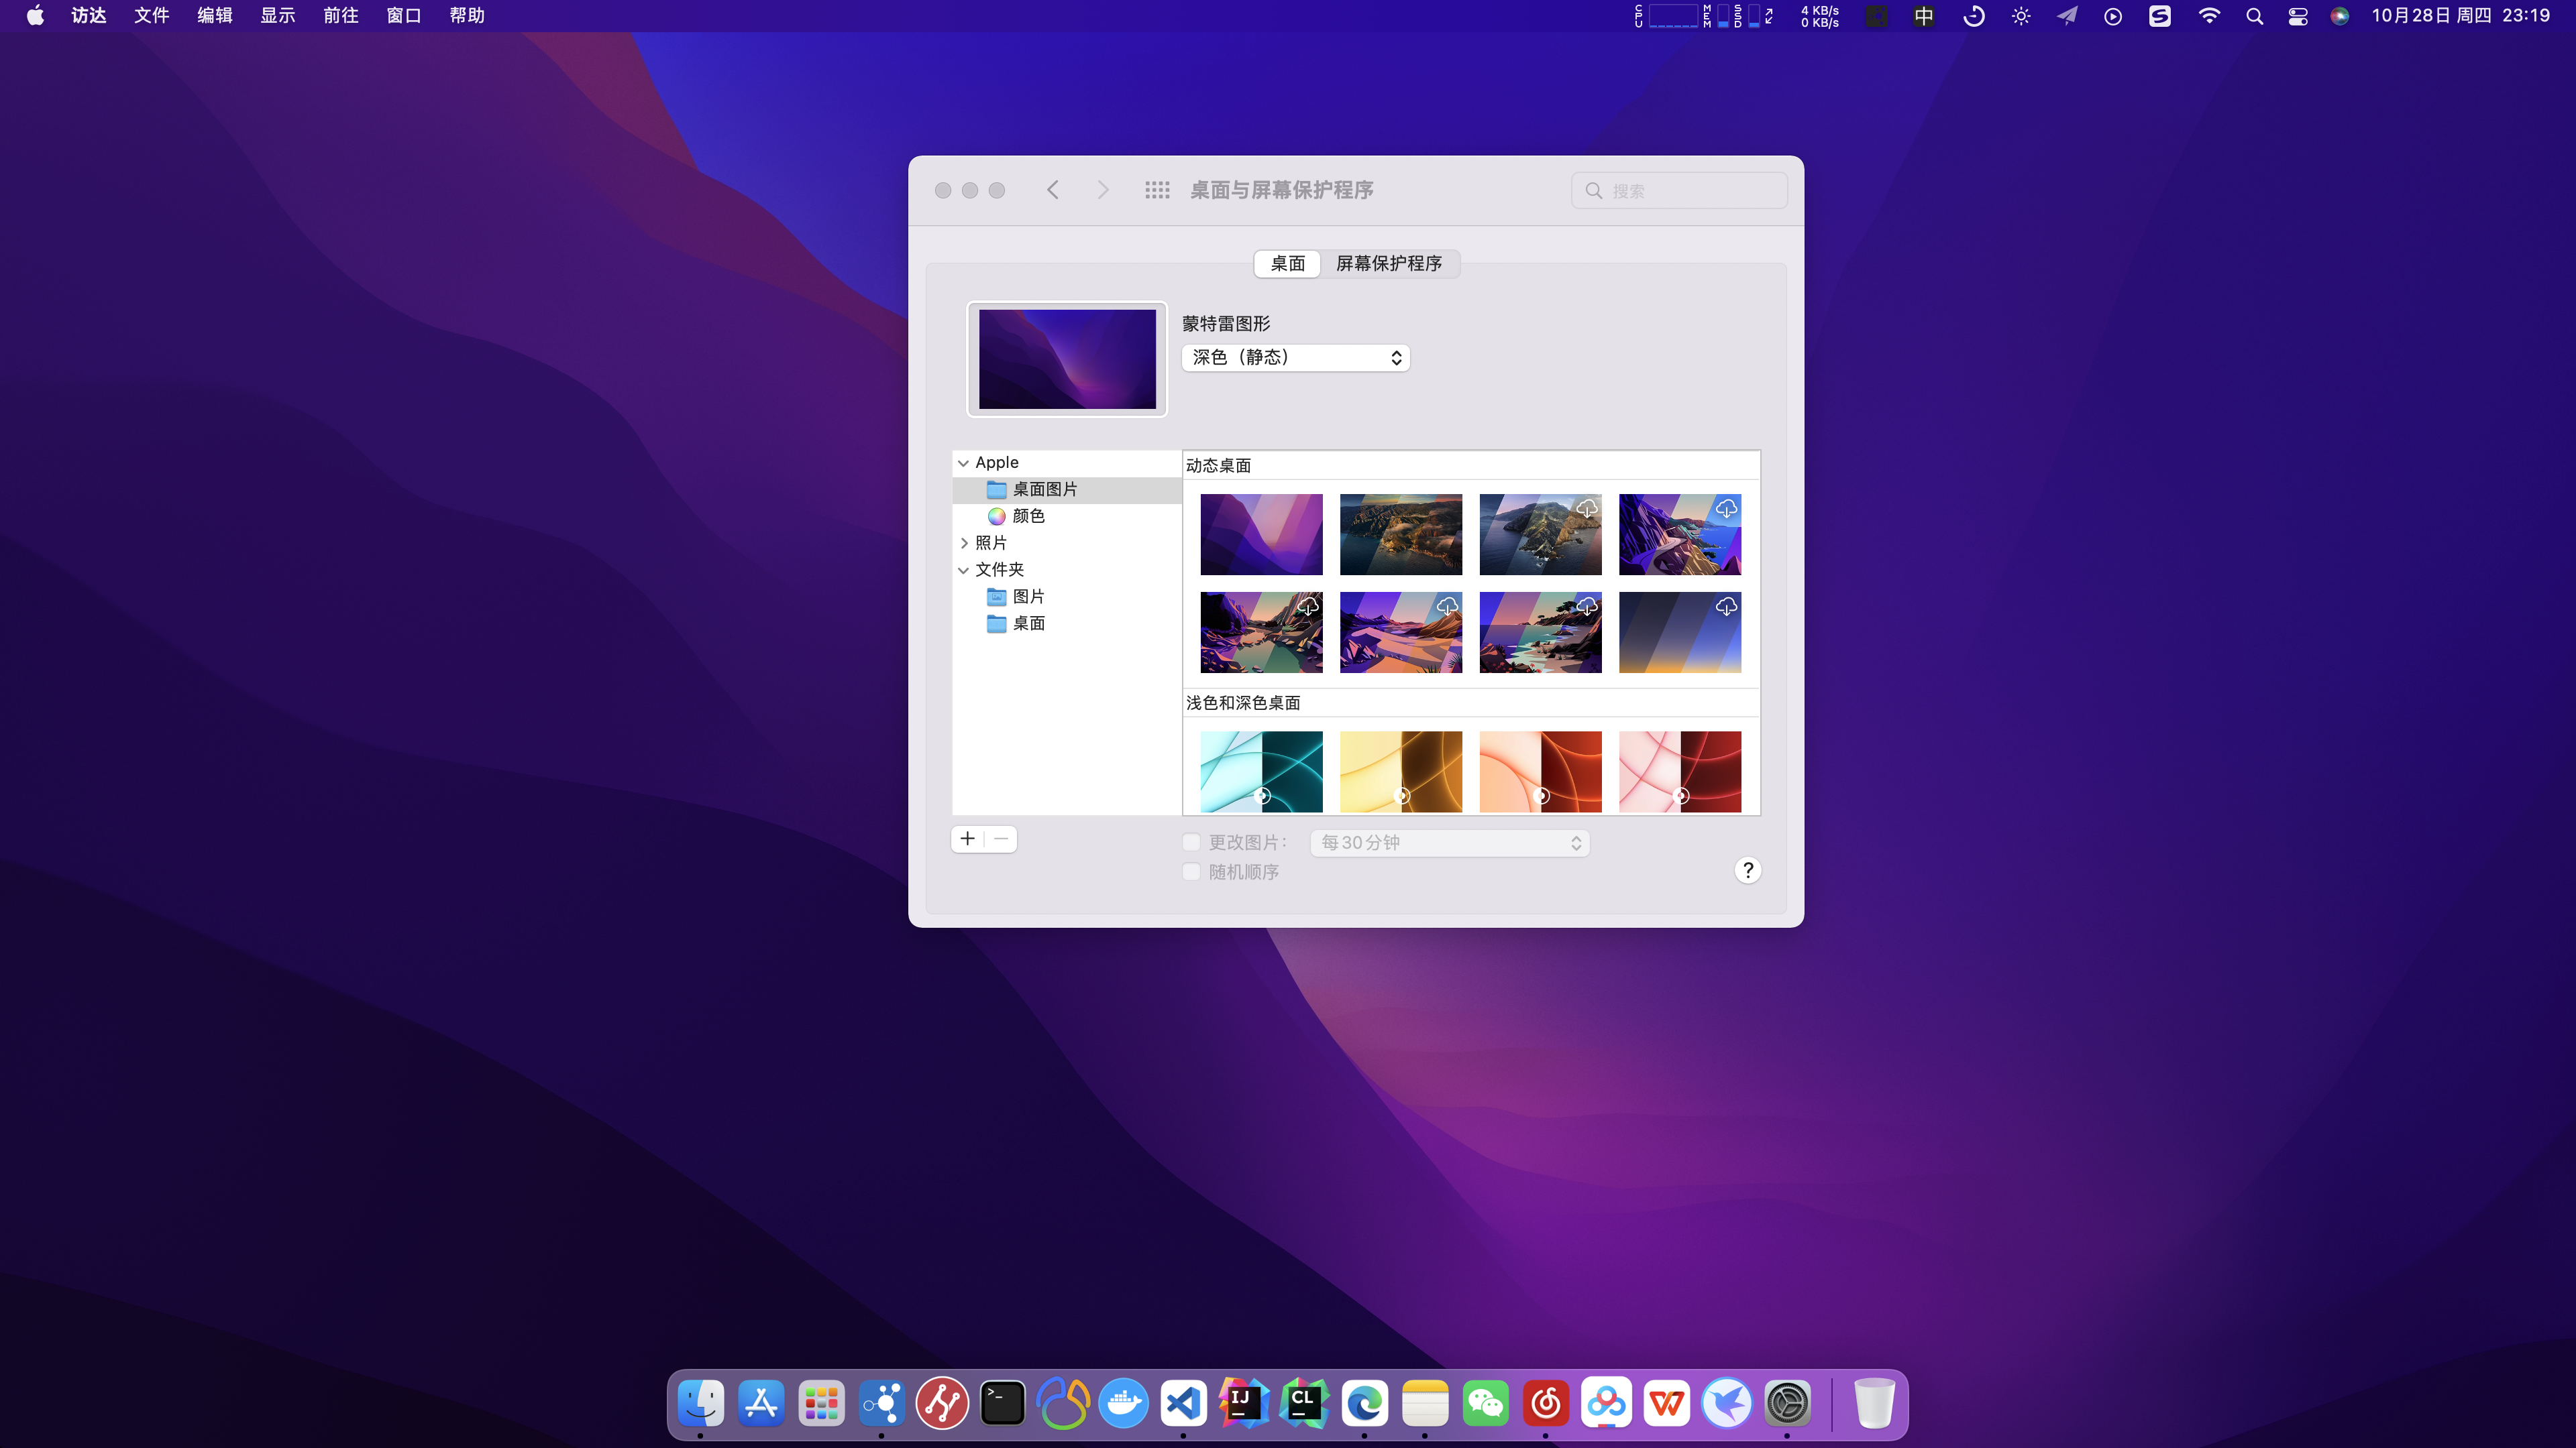Launch Terminal from the Dock

pos(1002,1403)
